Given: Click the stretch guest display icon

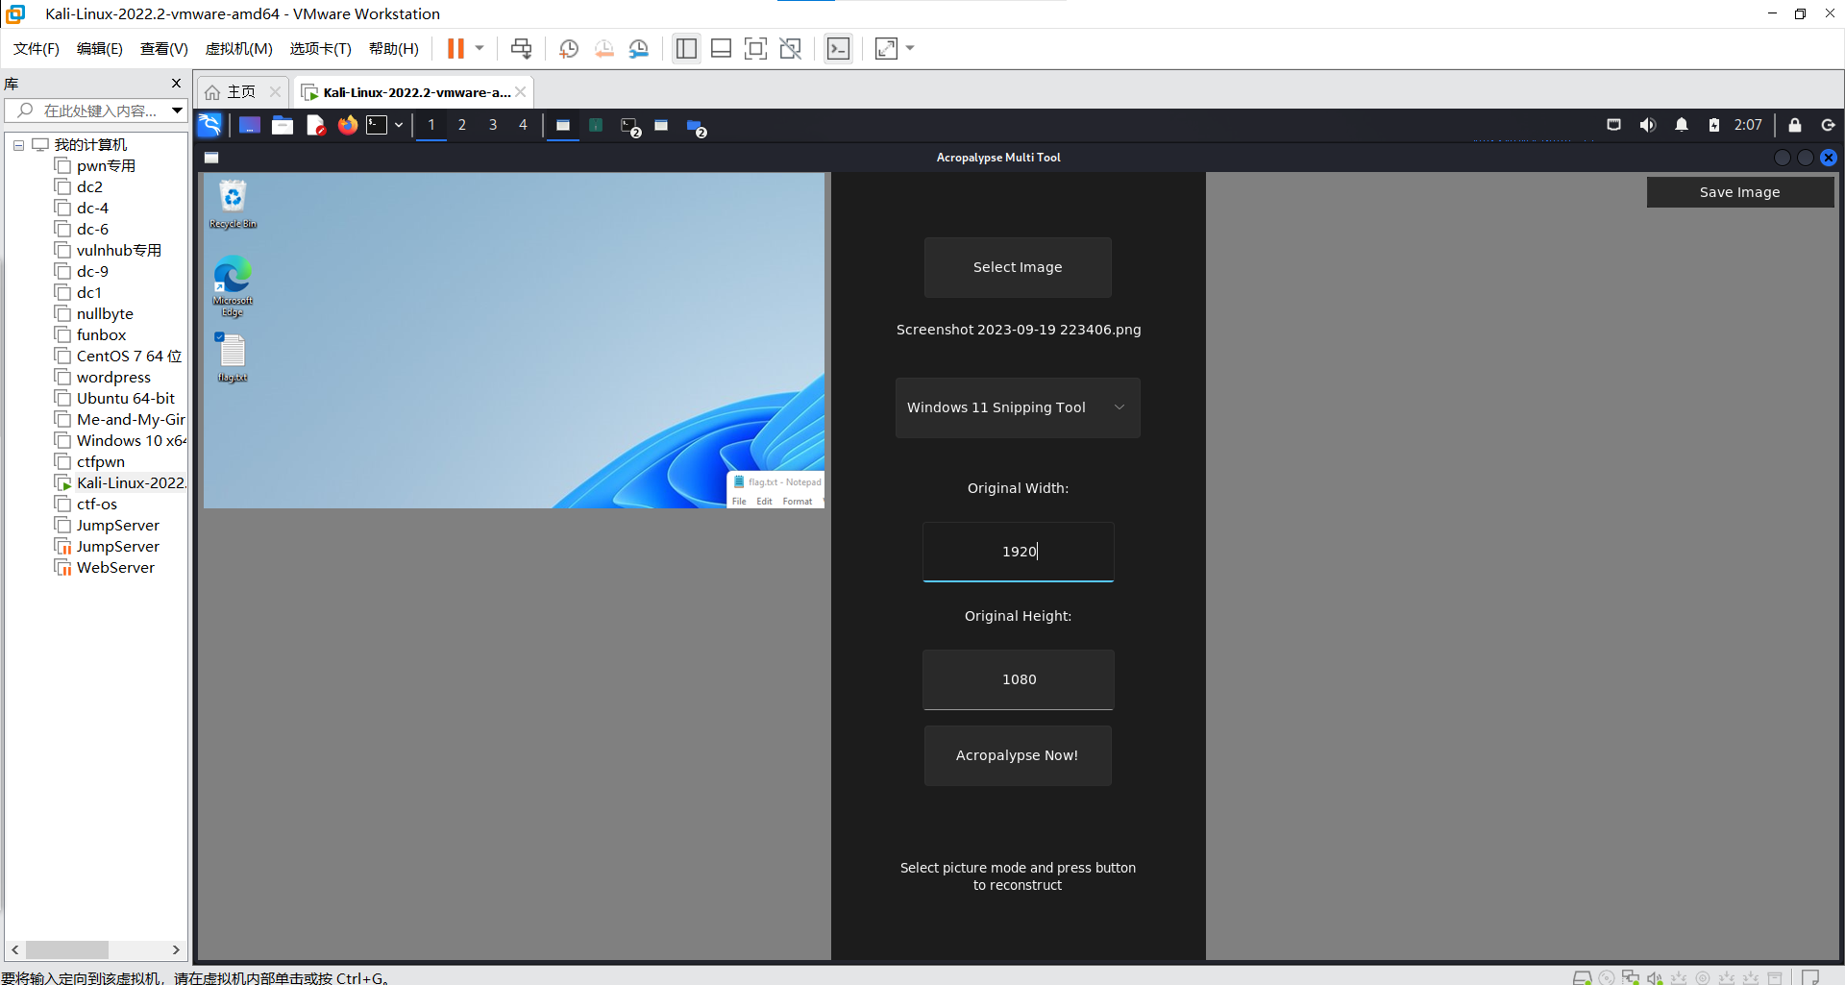Looking at the screenshot, I should [x=886, y=49].
